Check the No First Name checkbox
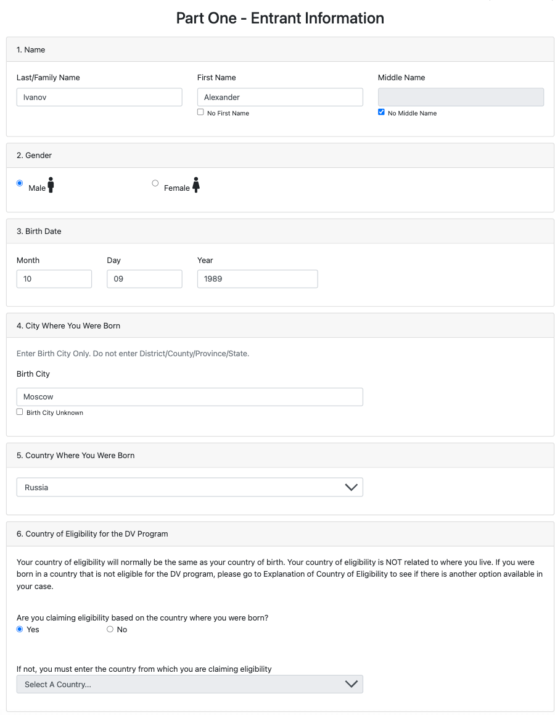555x715 pixels. point(200,112)
